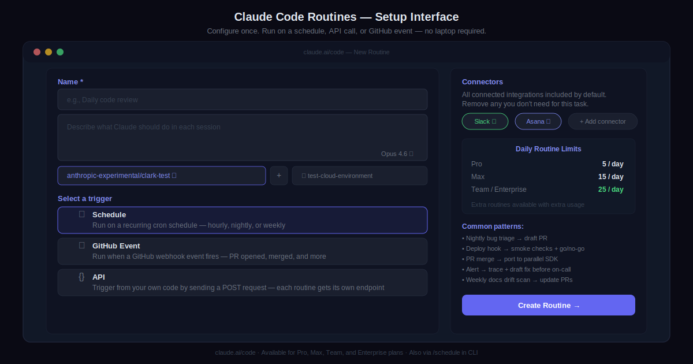Click the curly braces API icon

pos(81,277)
